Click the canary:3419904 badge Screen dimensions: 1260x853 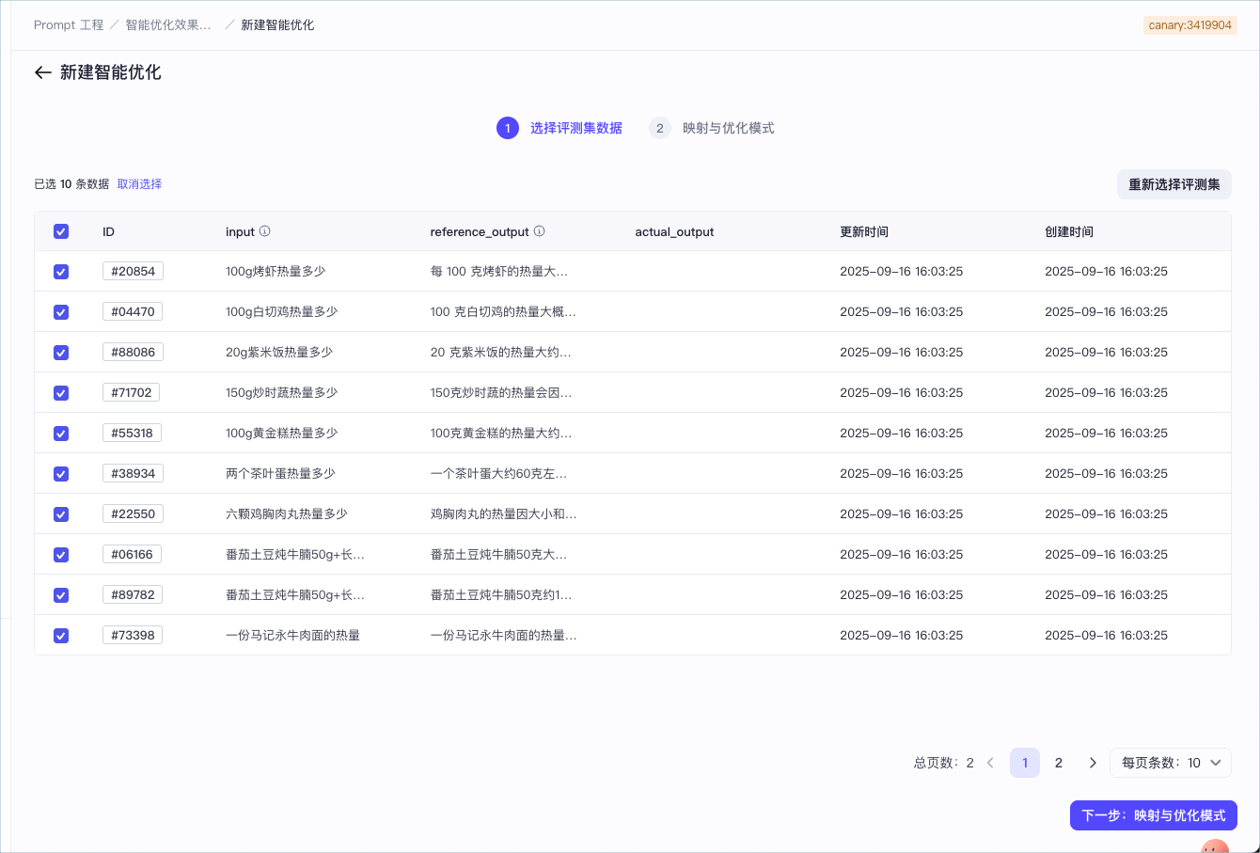[x=1190, y=25]
